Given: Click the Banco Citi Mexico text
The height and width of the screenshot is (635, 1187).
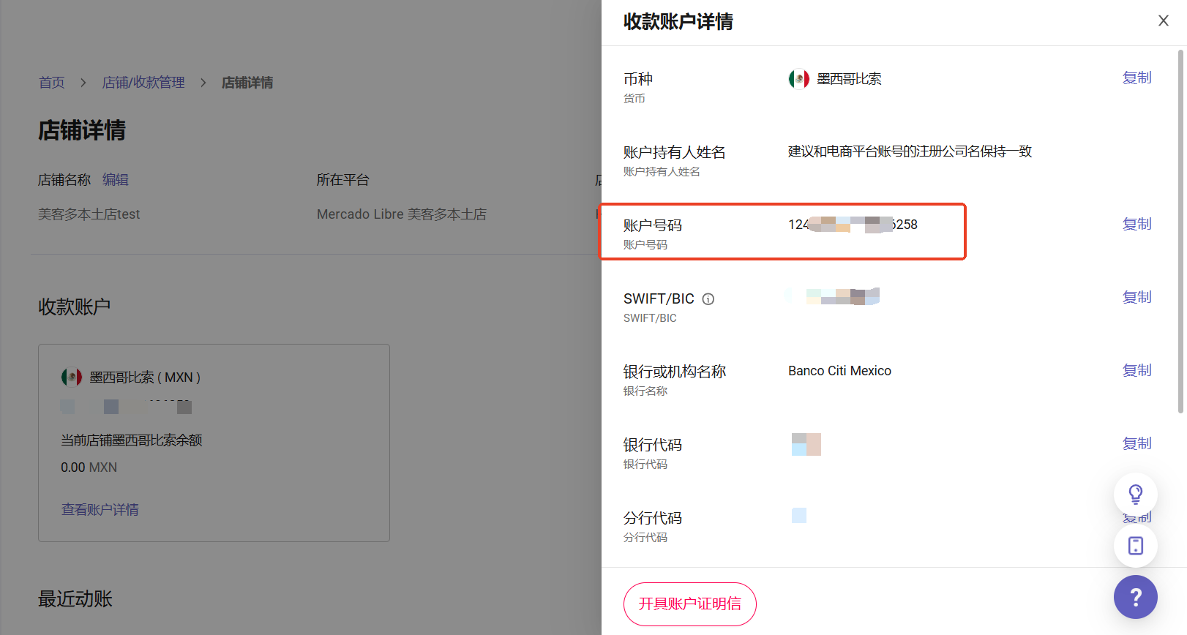Looking at the screenshot, I should tap(839, 371).
